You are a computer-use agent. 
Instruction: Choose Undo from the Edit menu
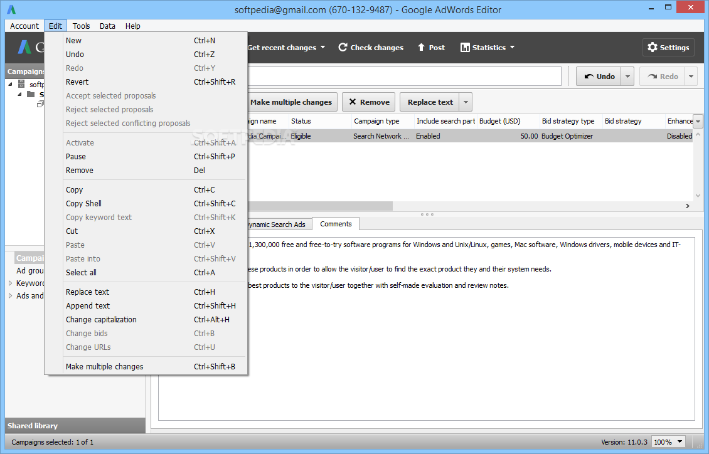tap(146, 54)
